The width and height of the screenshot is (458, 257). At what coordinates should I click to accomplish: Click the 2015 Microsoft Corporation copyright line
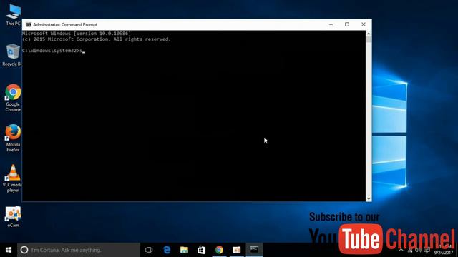coord(97,39)
